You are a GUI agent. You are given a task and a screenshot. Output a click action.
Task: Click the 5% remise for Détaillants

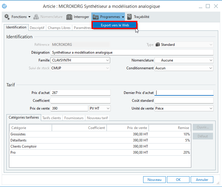[x=188, y=140]
